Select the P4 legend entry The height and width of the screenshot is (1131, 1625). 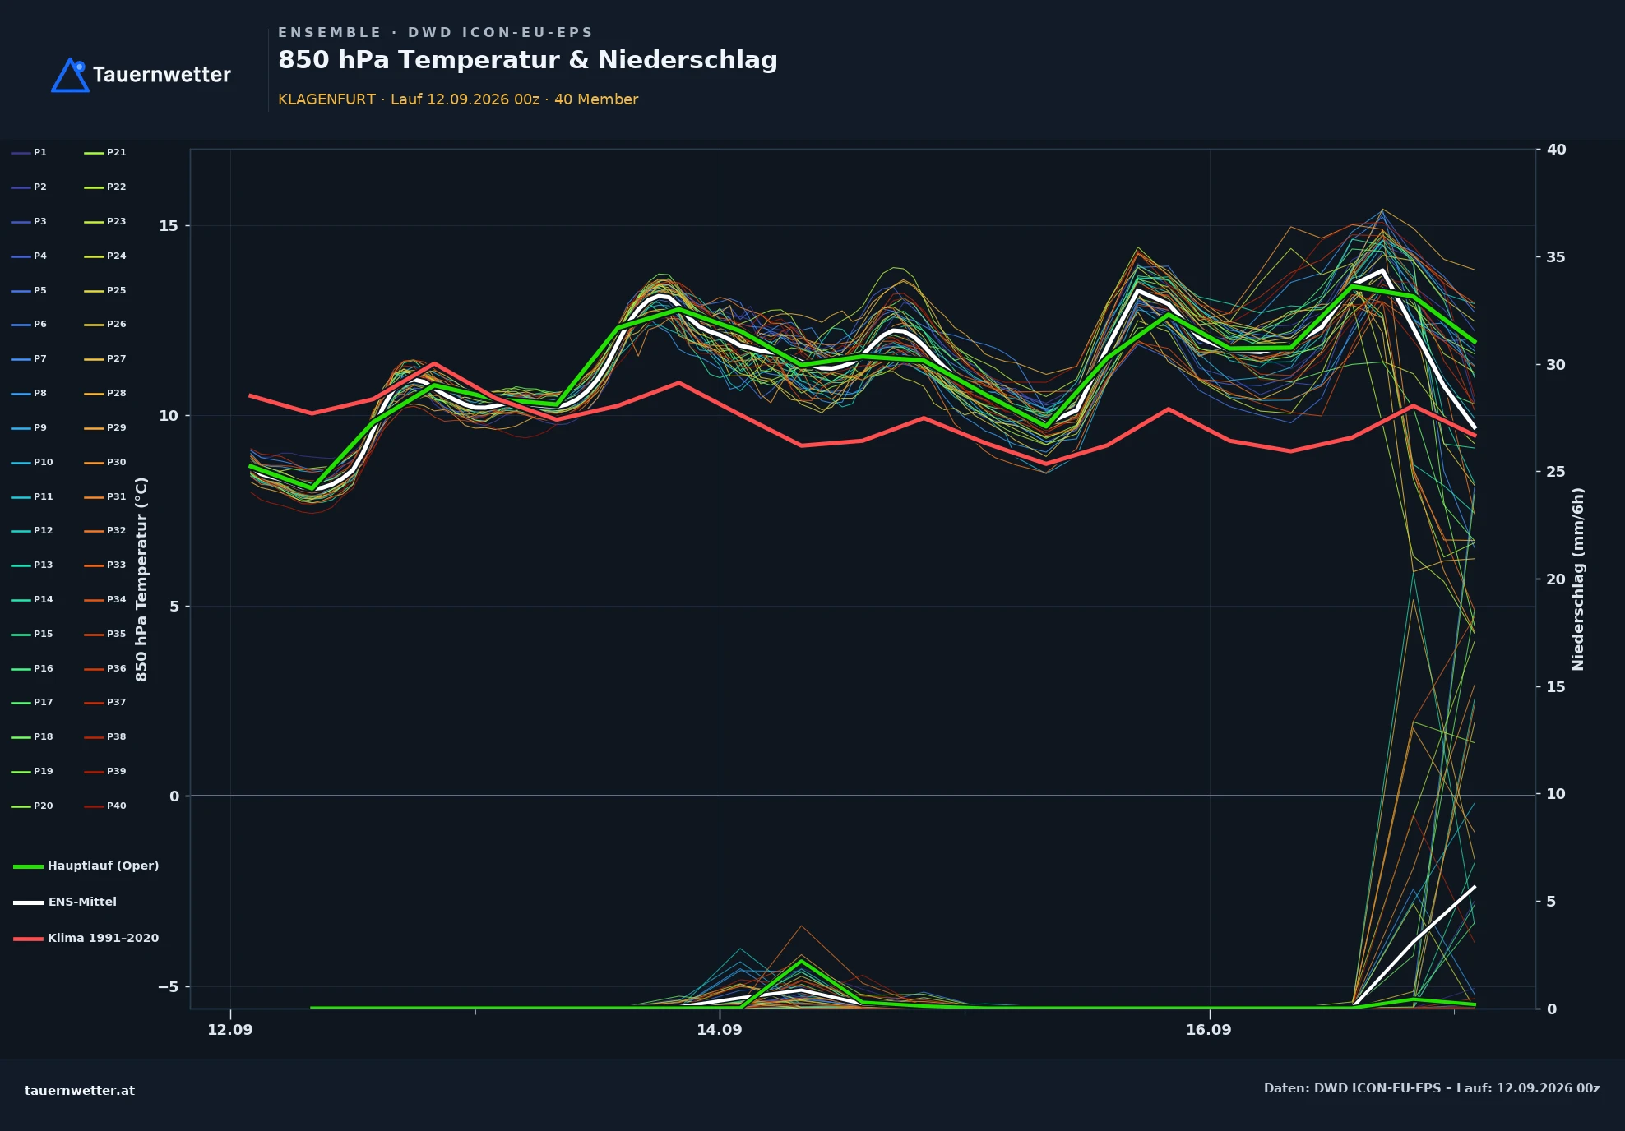[x=30, y=256]
